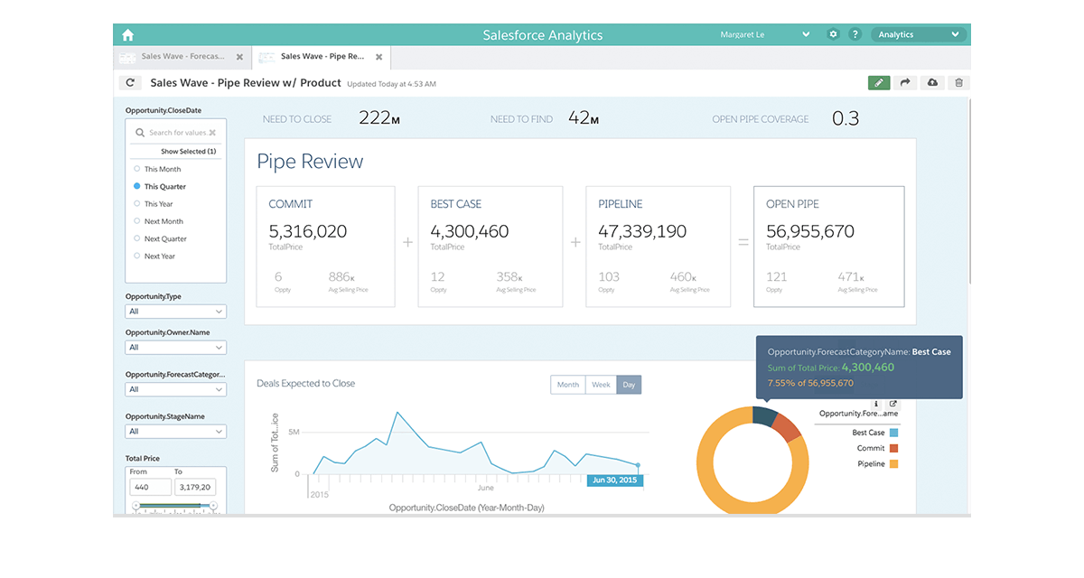Click the help question mark icon
The height and width of the screenshot is (578, 1084).
(x=855, y=34)
